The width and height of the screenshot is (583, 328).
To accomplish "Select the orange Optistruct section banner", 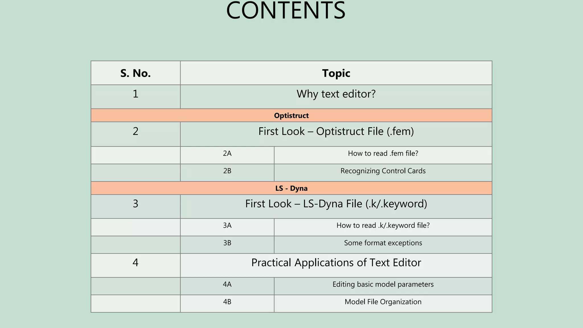I will [x=291, y=115].
